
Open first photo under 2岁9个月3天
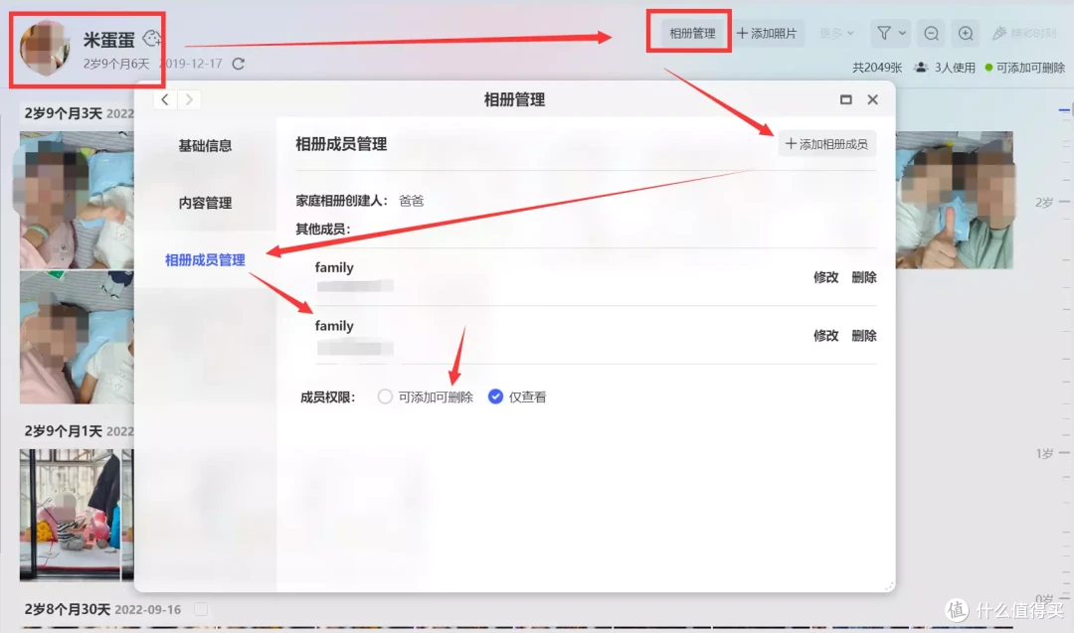pos(77,200)
